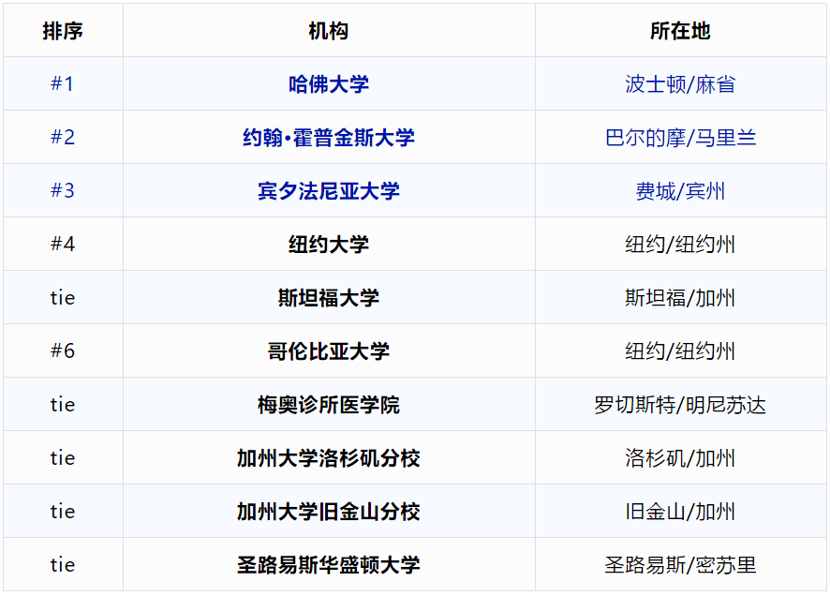Click the 斯坦福大学 institution cell
The height and width of the screenshot is (596, 830).
click(329, 298)
